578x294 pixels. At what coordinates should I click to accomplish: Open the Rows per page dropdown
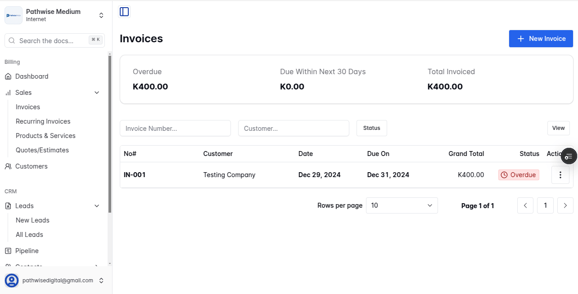click(x=402, y=205)
